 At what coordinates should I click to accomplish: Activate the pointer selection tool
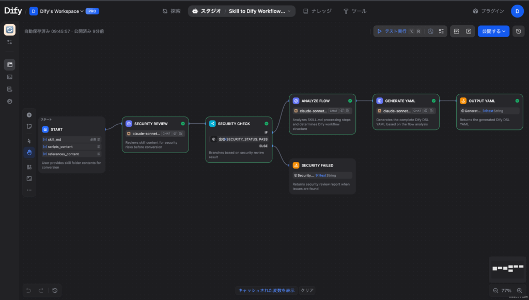point(29,140)
